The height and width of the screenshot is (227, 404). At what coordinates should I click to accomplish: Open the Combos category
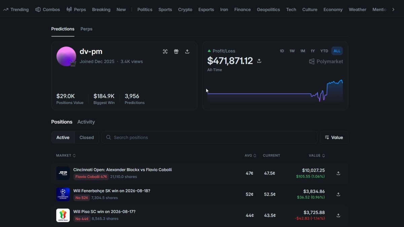(47, 9)
